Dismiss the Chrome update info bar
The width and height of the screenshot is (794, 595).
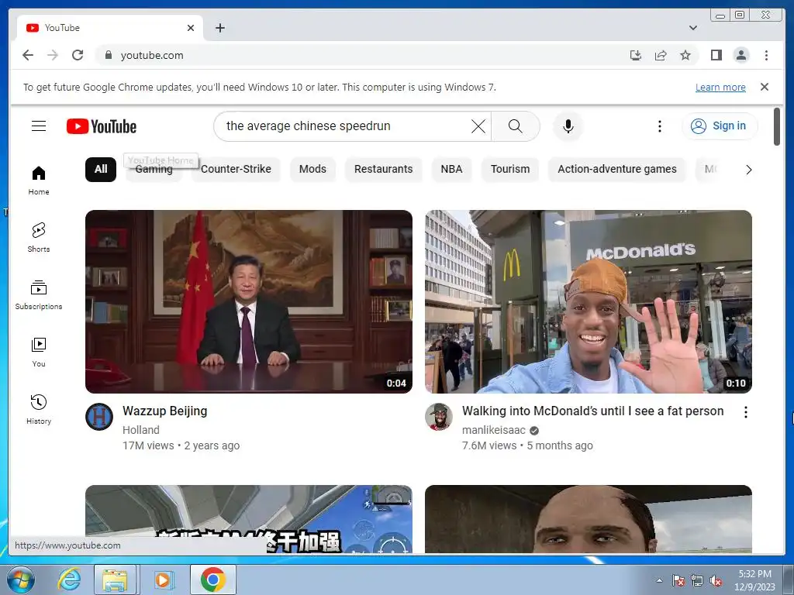(x=765, y=87)
